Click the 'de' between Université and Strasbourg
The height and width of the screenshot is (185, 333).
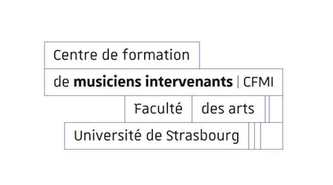click(154, 136)
